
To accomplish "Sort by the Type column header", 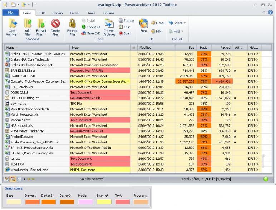I will tap(100, 47).
